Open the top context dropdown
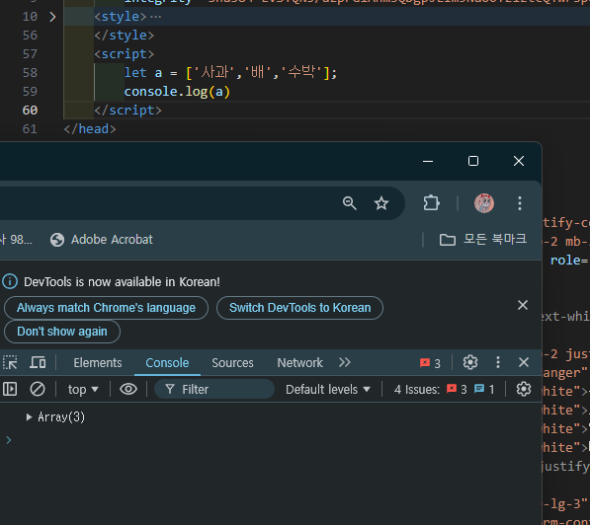Viewport: 590px width, 525px height. click(x=83, y=390)
